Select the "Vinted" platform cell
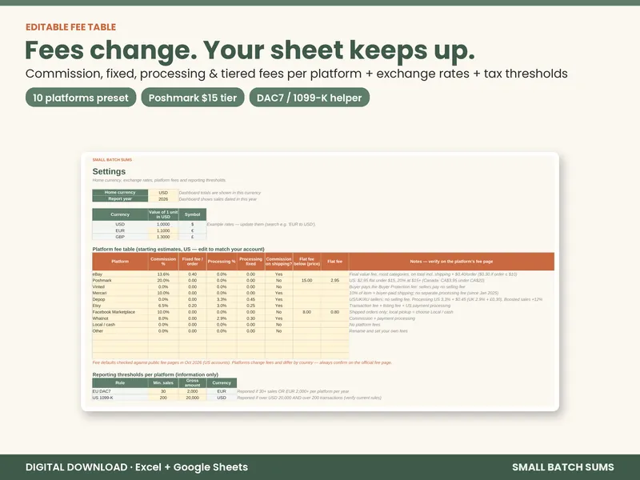 click(120, 287)
